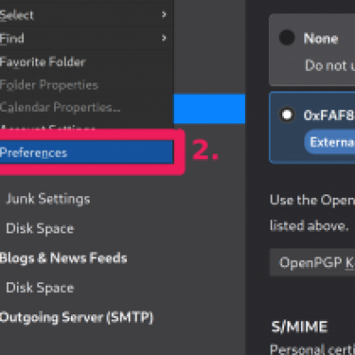Open Junk Settings in account tree
The image size is (355, 355).
(x=48, y=199)
